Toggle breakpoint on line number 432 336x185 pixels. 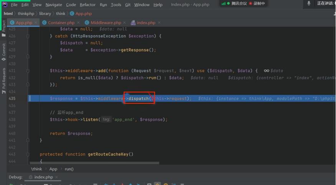[12, 77]
